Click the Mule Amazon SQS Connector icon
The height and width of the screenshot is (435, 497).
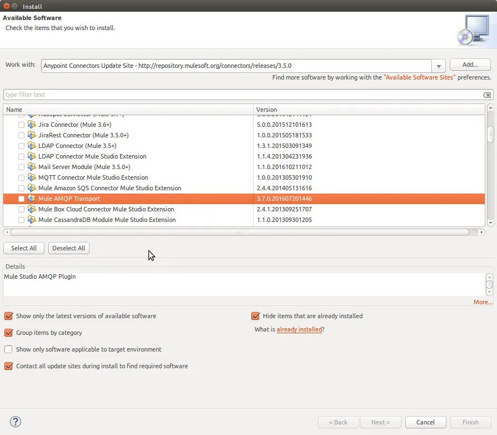(x=32, y=188)
